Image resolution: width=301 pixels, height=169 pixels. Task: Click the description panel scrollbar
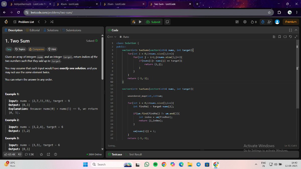click(x=102, y=59)
